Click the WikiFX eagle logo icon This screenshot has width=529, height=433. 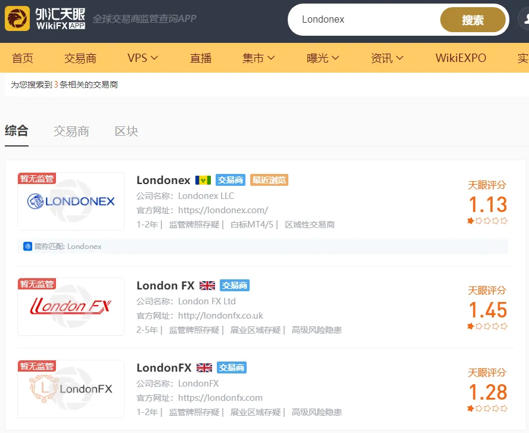[17, 18]
